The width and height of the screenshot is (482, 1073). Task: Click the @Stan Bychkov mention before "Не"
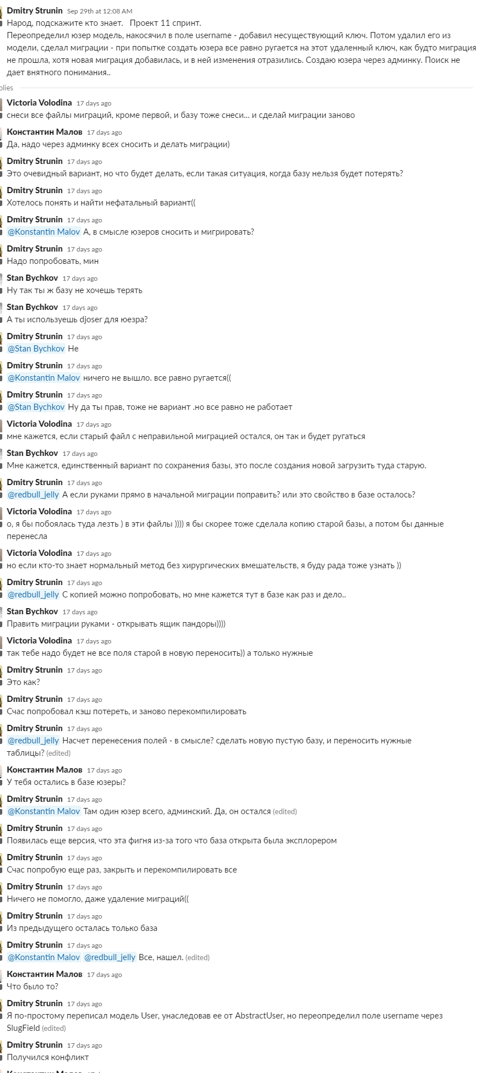pos(36,349)
